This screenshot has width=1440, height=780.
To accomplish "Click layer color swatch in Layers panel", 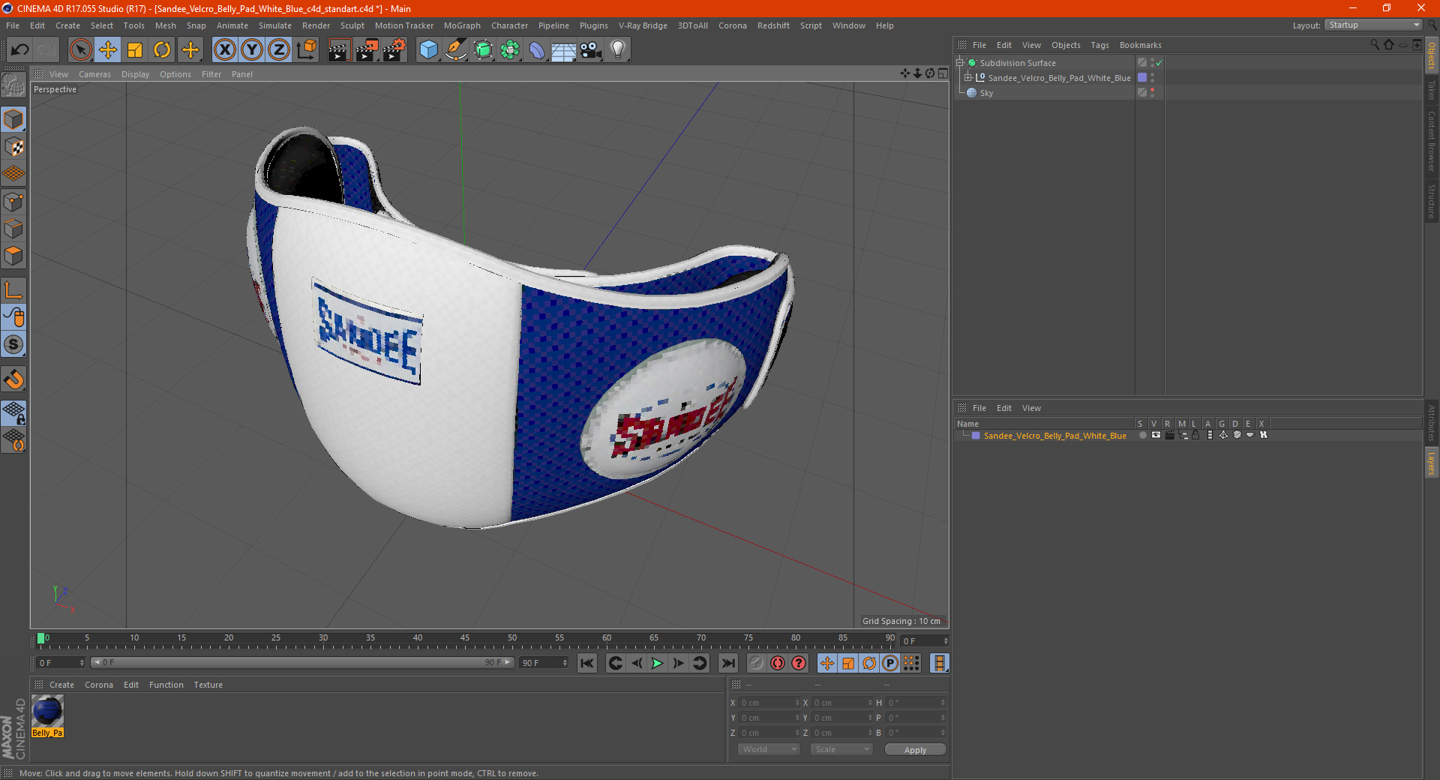I will [x=976, y=436].
